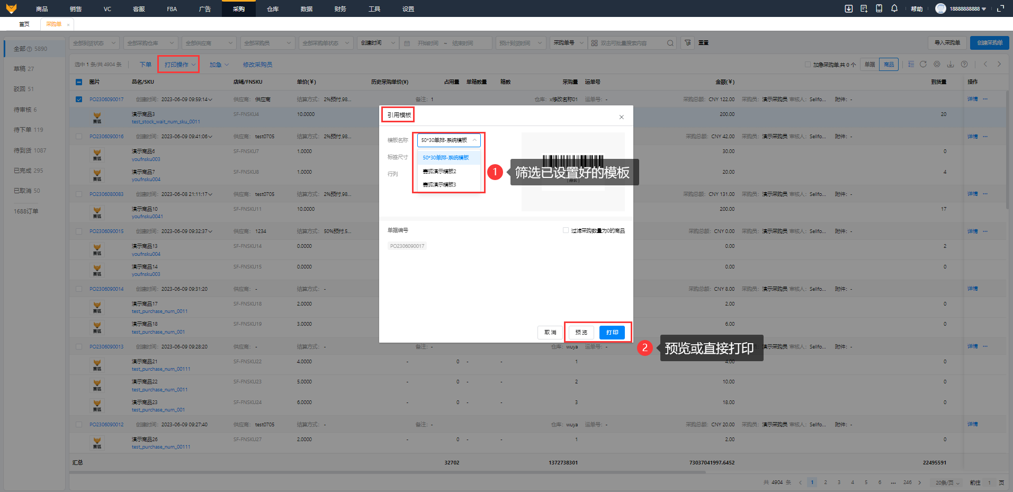Expand the 加急 dropdown

(219, 65)
